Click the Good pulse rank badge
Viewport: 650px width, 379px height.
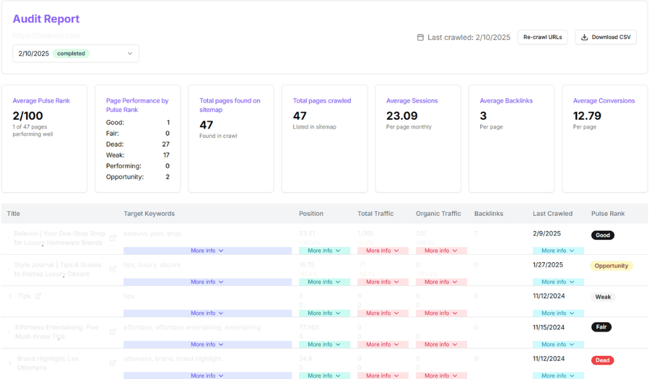tap(603, 235)
